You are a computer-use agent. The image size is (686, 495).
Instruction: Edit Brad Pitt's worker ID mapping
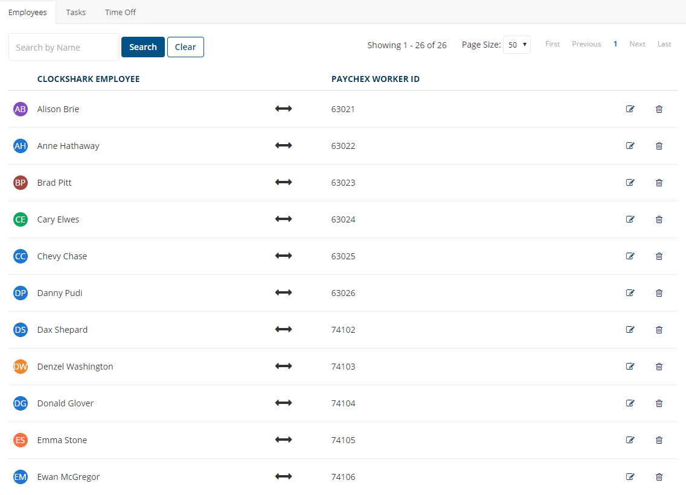point(630,182)
